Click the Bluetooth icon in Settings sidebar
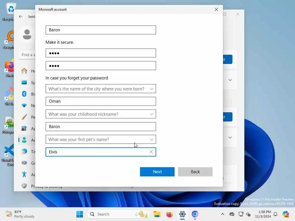Screen dimensions: 295x221 tap(24, 94)
